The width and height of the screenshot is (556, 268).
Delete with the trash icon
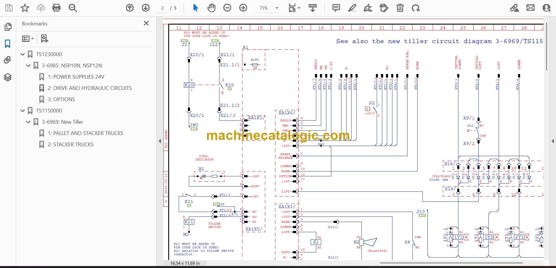400,8
